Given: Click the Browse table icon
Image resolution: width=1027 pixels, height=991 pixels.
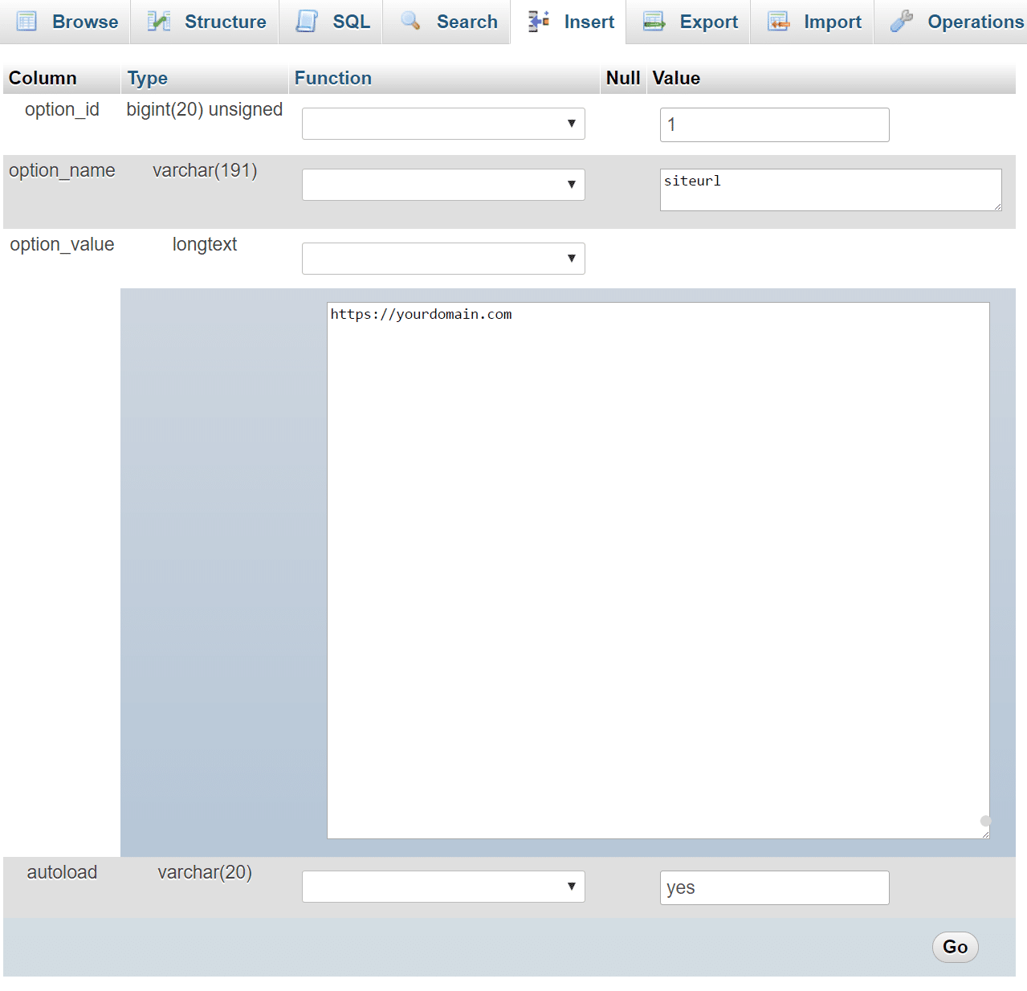Looking at the screenshot, I should coord(26,22).
